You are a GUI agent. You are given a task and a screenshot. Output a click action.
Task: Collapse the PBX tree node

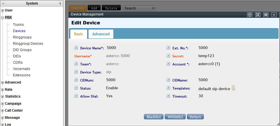[x=3, y=18]
